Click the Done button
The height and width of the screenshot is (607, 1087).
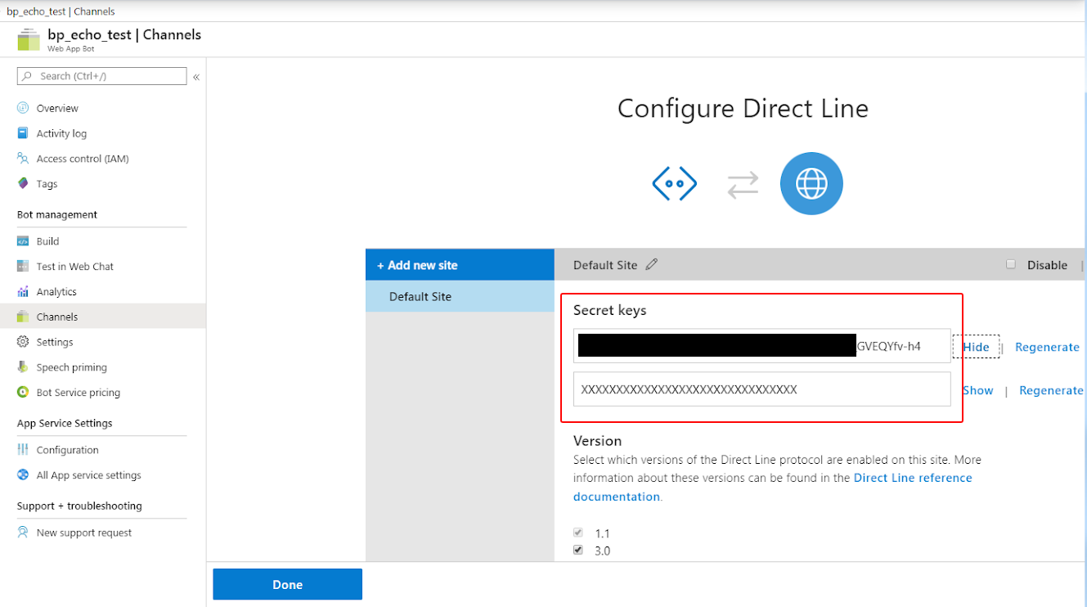(287, 584)
